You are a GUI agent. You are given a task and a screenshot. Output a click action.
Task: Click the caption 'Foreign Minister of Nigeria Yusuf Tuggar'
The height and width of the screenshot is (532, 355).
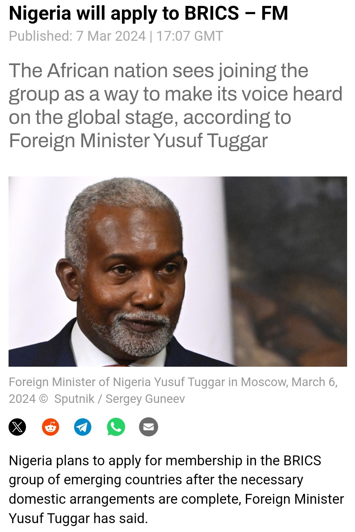tap(117, 382)
